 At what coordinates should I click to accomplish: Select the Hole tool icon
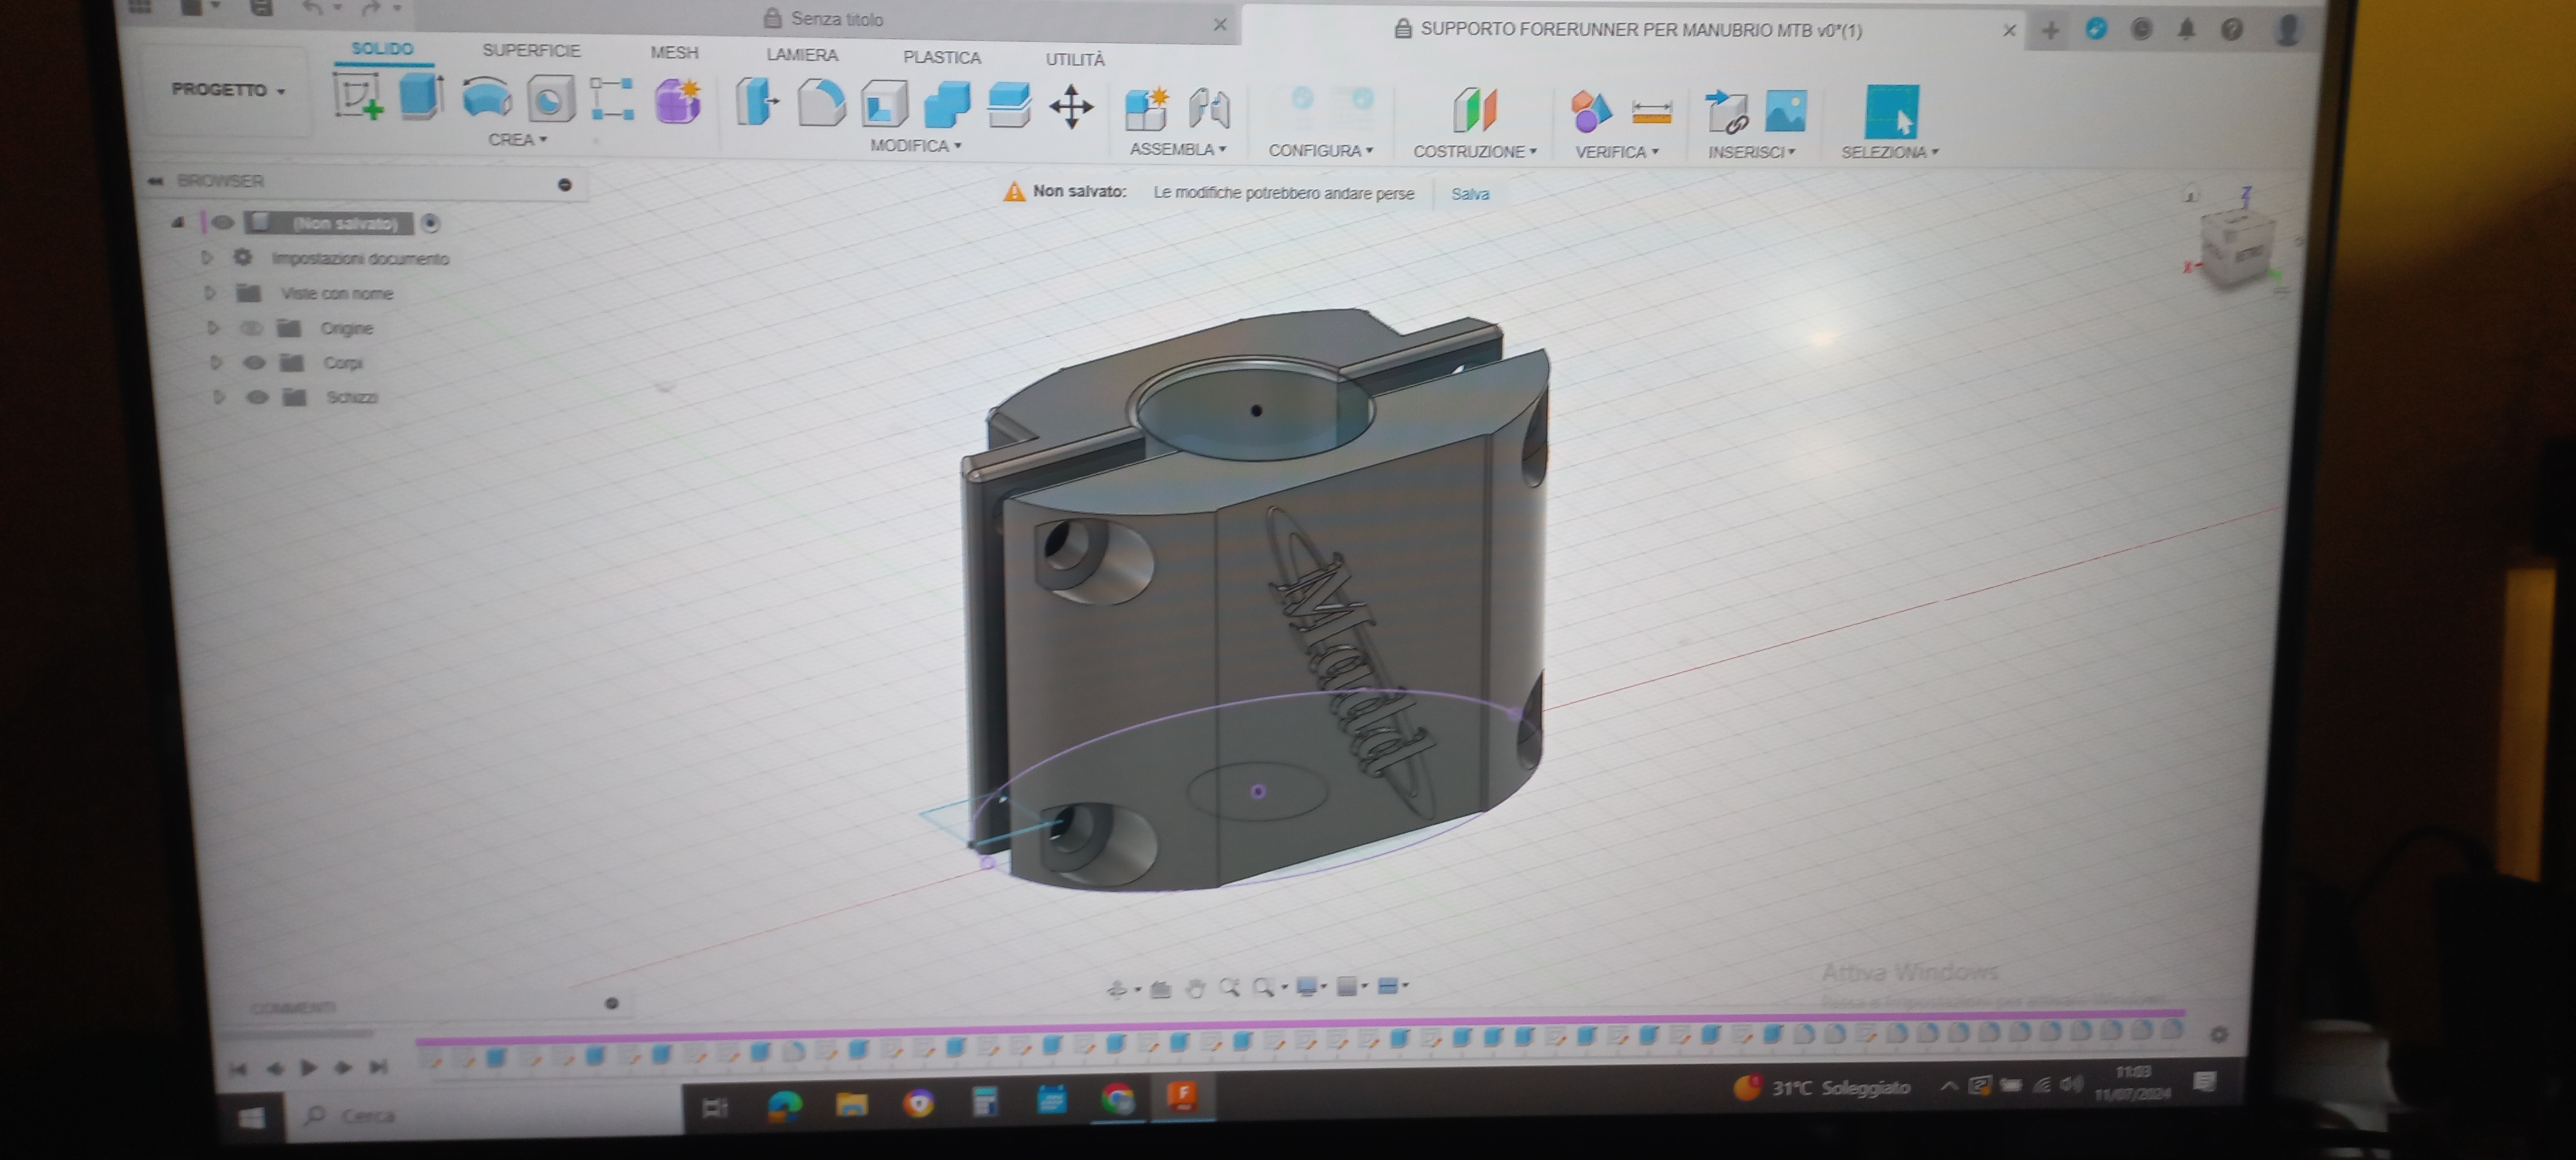coord(550,99)
